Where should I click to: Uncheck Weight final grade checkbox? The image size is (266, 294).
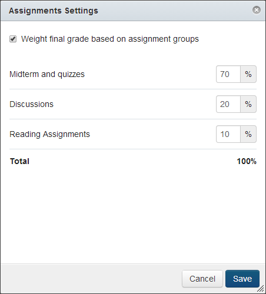point(13,39)
